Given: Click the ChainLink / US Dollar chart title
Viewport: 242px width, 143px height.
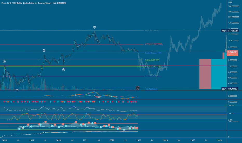Looking at the screenshot, I should pos(34,3).
